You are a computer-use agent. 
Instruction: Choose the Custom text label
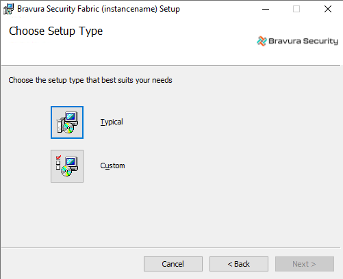[x=112, y=165]
